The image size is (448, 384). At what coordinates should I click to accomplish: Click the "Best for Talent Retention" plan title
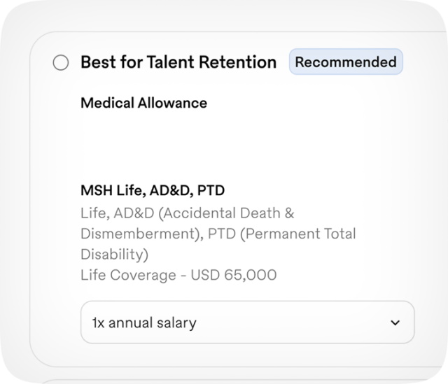pyautogui.click(x=178, y=62)
